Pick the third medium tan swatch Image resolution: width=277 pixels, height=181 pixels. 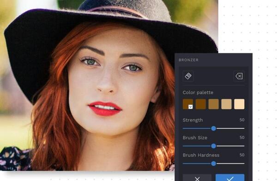pos(214,104)
